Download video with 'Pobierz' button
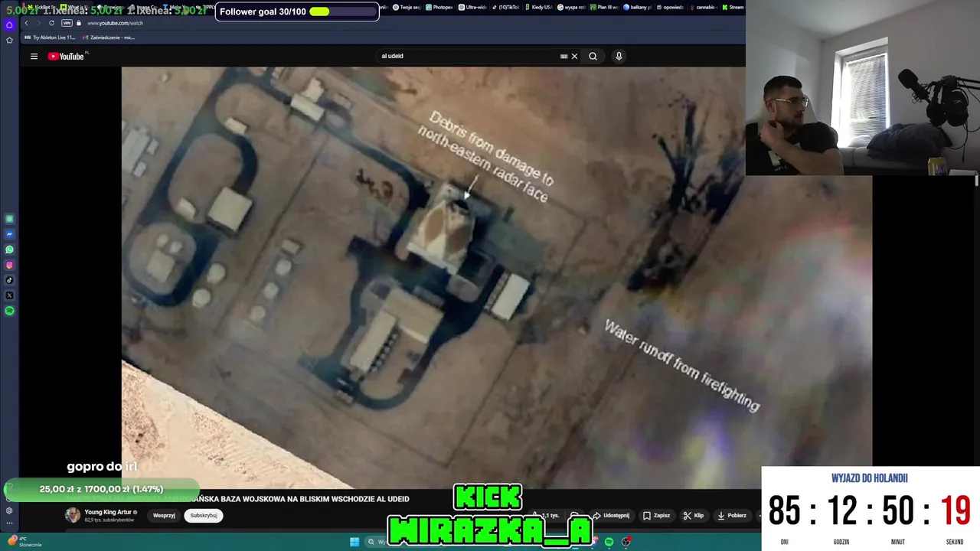This screenshot has height=551, width=980. pos(731,516)
